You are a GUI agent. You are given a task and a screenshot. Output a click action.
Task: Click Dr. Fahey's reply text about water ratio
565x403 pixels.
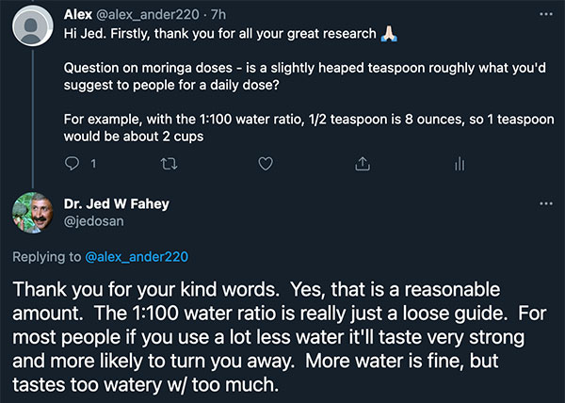point(280,337)
